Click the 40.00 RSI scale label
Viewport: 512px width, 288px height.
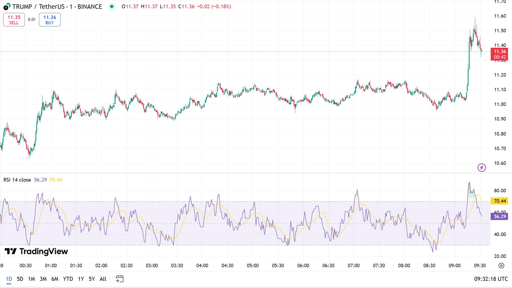pos(500,234)
